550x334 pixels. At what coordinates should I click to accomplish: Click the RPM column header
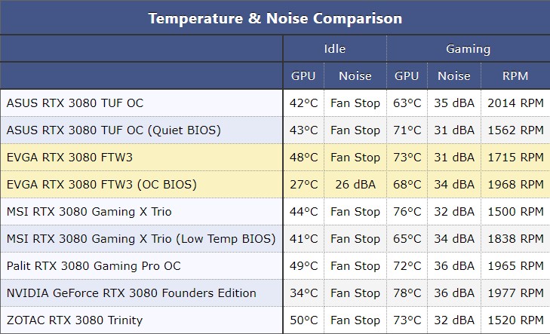[515, 75]
